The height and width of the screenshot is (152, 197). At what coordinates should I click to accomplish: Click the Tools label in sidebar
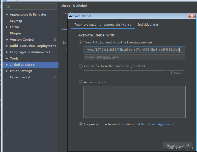click(14, 58)
